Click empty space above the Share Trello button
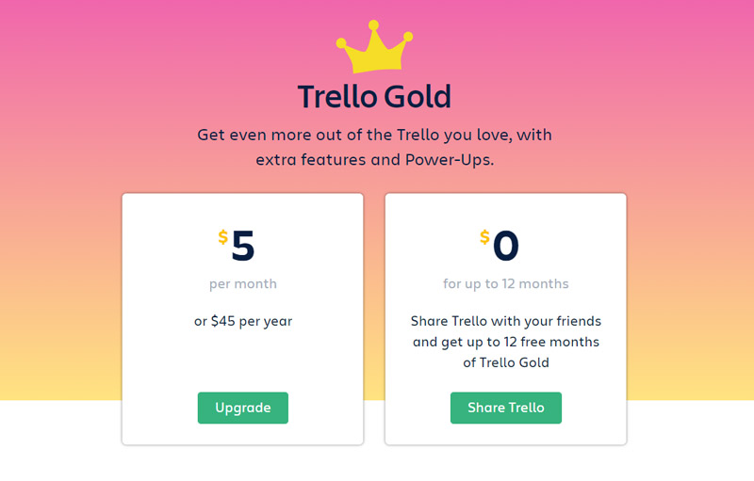The height and width of the screenshot is (481, 754). pyautogui.click(x=506, y=381)
